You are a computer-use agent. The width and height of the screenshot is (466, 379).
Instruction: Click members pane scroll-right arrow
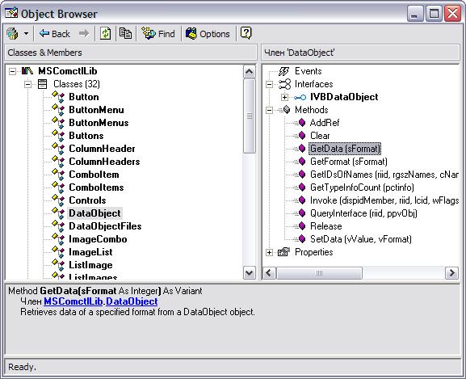coord(451,273)
